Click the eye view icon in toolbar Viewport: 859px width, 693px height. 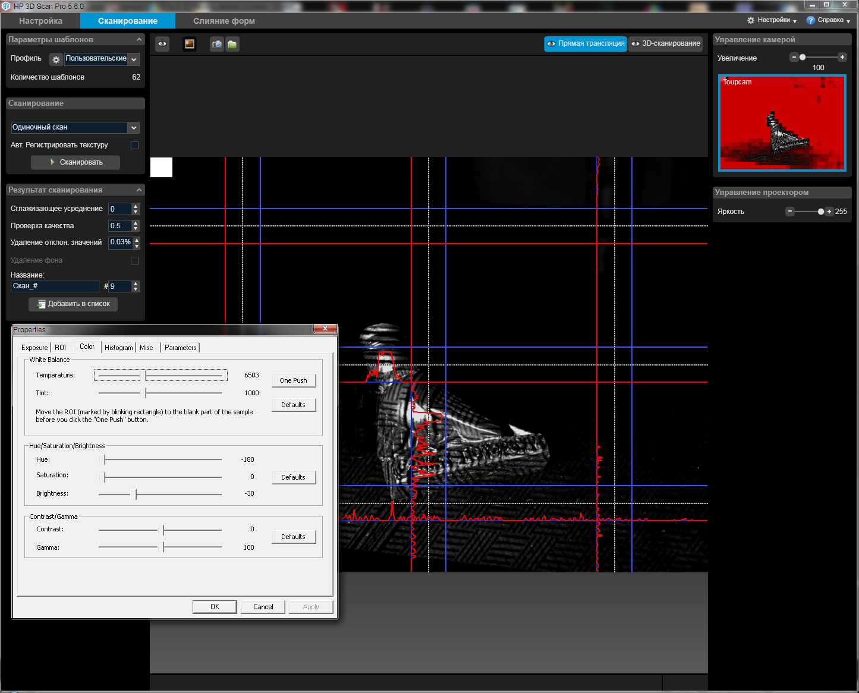[162, 44]
